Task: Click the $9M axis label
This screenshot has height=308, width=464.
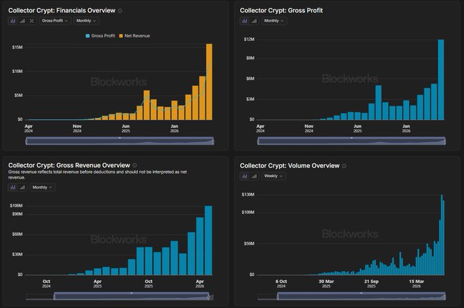Action: [250, 58]
